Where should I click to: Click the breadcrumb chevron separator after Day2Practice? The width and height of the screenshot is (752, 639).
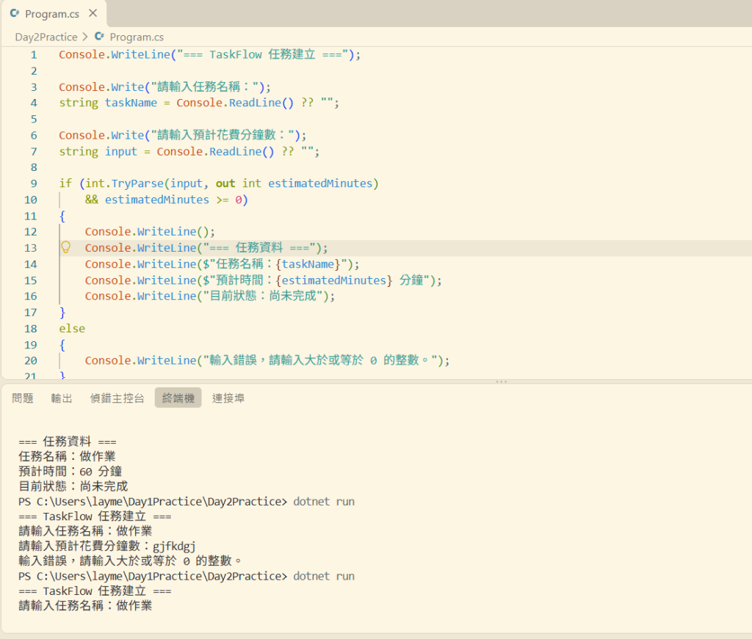tap(85, 37)
